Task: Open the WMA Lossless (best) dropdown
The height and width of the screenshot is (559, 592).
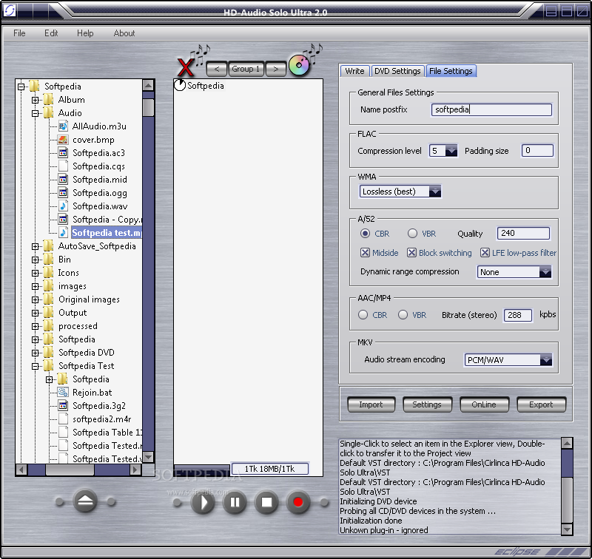Action: coord(434,192)
